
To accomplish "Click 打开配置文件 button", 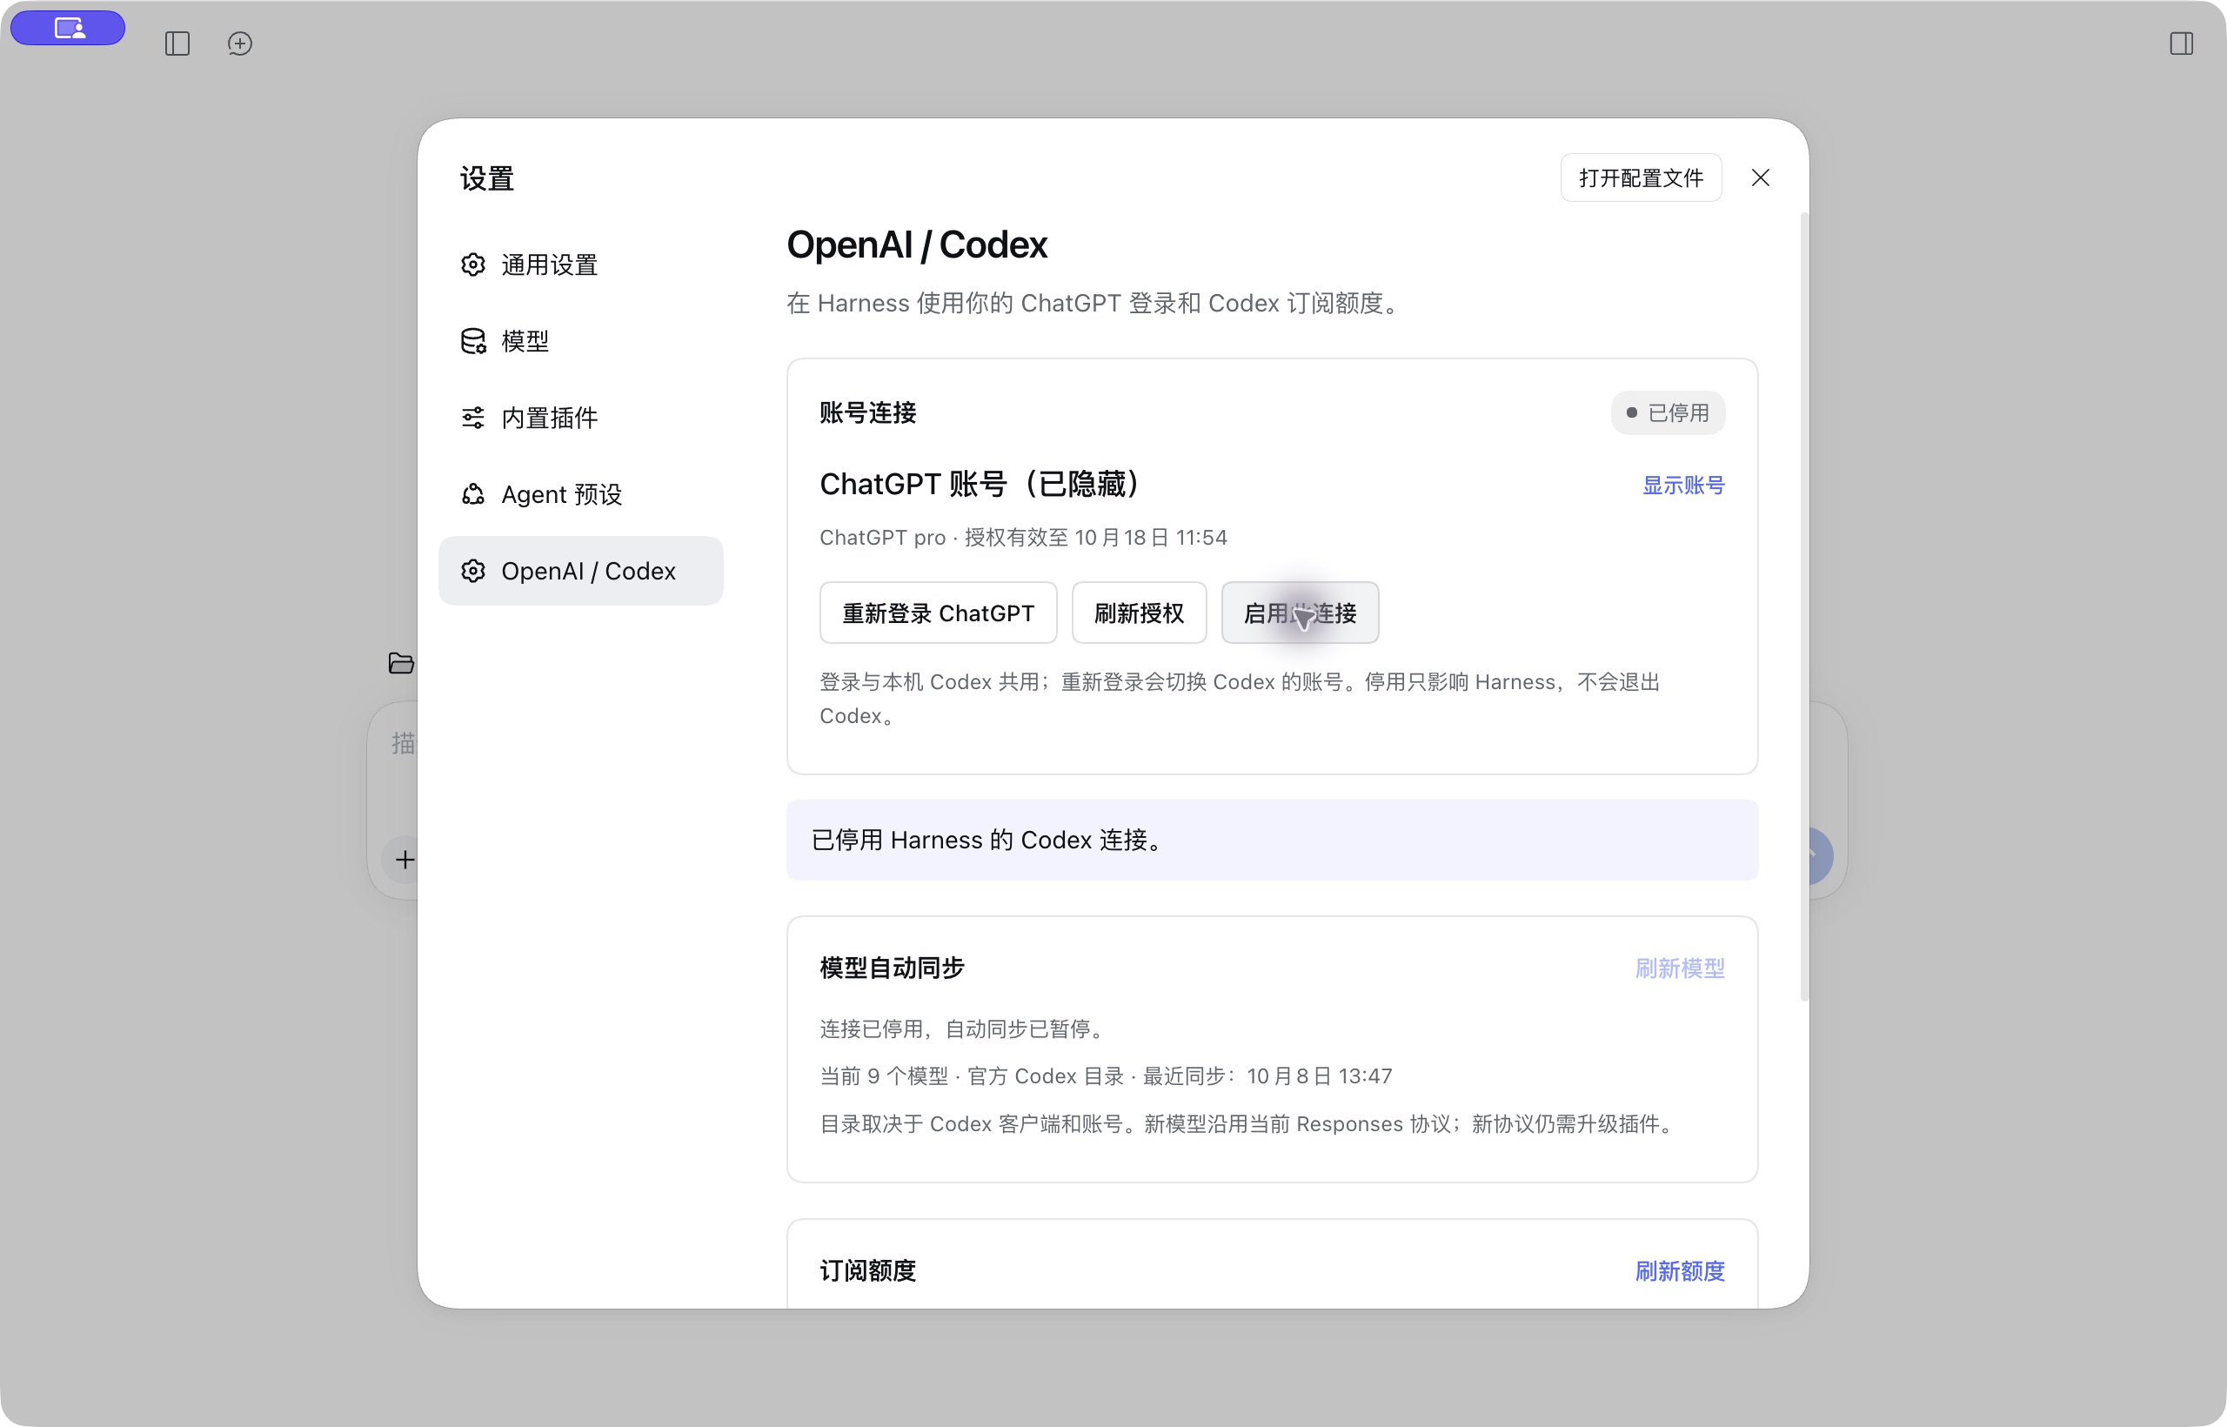I will [1642, 177].
